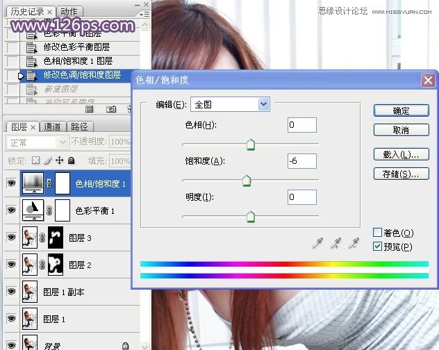Toggle lock transparent pixels icon
439x350 pixels.
(36, 160)
